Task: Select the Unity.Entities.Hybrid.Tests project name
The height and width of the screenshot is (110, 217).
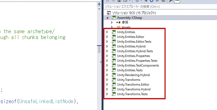Action: pyautogui.click(x=135, y=51)
